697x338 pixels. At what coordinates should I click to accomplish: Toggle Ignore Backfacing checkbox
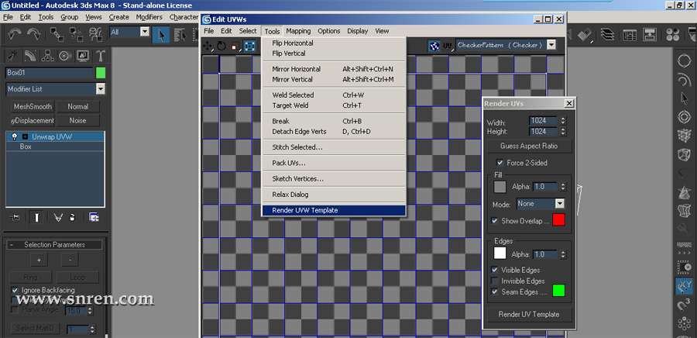(15, 290)
